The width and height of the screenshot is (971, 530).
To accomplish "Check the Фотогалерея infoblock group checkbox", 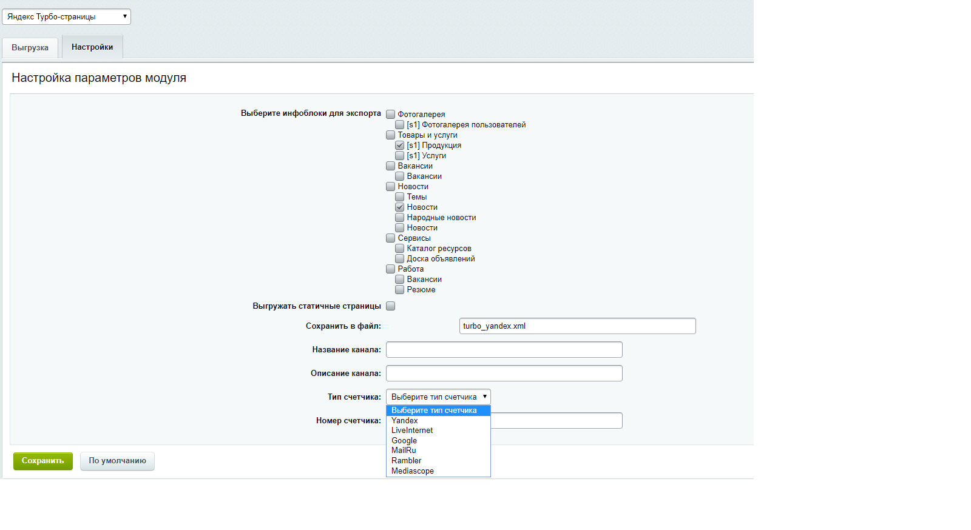I will tap(391, 114).
